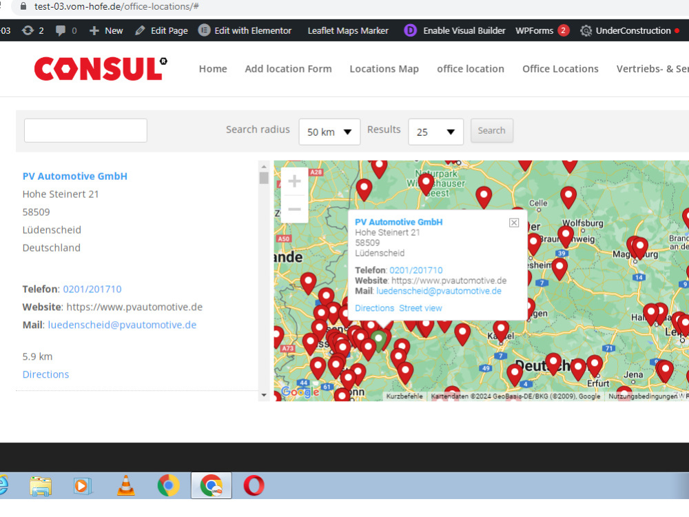
Task: Switch to the active Chrome window in taskbar
Action: [x=212, y=486]
